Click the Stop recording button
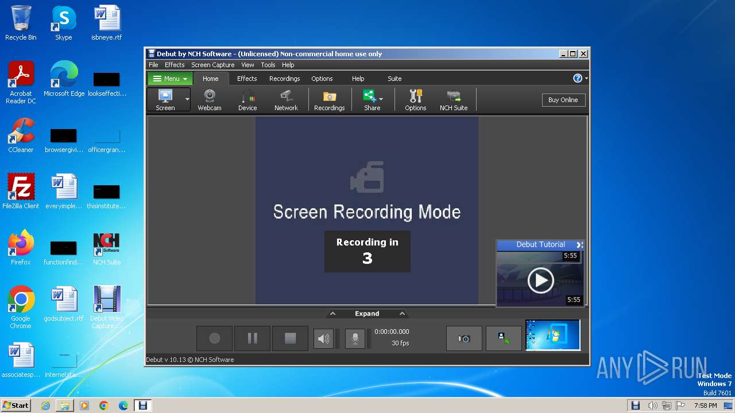Screen dimensions: 735x413 290,338
